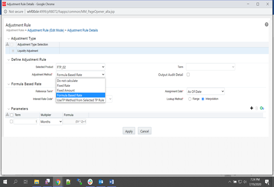Click the greyed delete icon in Parameters

coord(256,108)
